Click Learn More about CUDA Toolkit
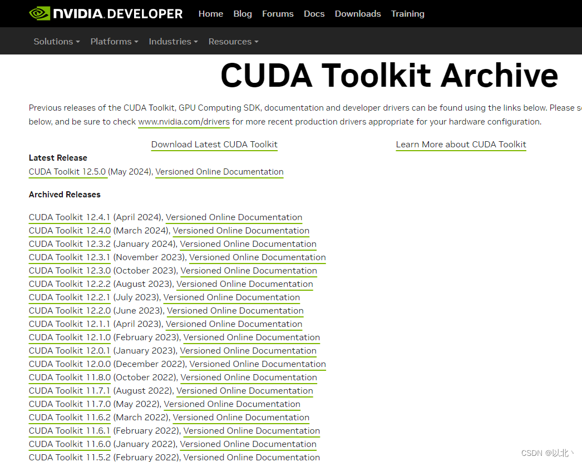The image size is (582, 462). pyautogui.click(x=461, y=144)
